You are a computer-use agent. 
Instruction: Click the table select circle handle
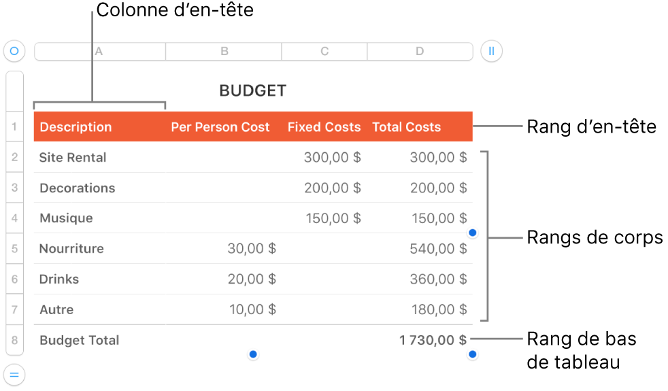[x=14, y=51]
